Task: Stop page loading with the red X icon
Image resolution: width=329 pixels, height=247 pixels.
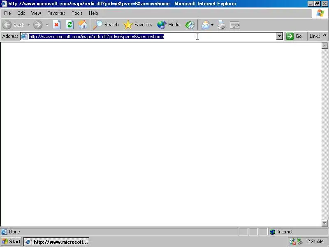Action: coord(56,25)
